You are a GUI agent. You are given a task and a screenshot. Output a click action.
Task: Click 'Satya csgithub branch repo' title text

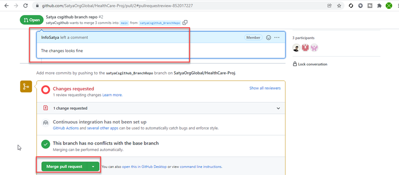tap(71, 17)
